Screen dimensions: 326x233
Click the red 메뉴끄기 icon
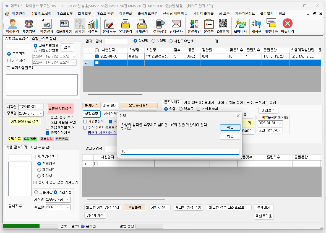[287, 26]
